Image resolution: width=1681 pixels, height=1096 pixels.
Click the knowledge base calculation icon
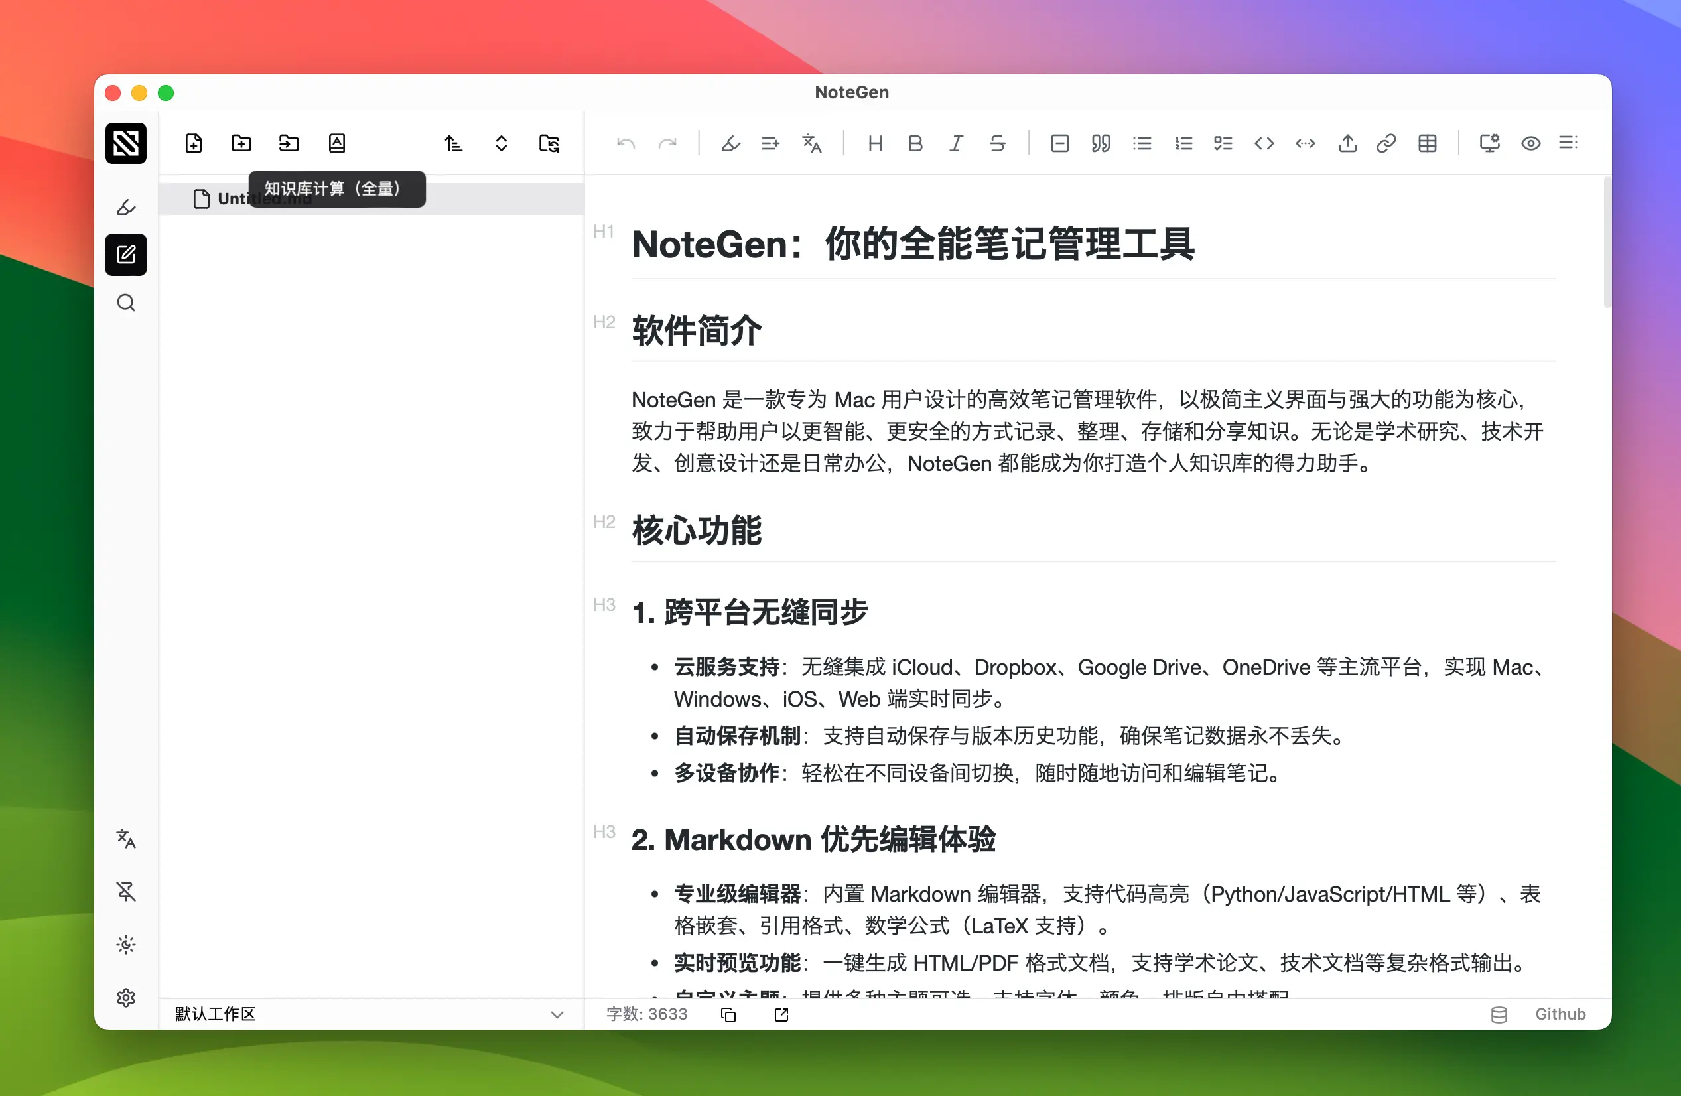(x=337, y=143)
